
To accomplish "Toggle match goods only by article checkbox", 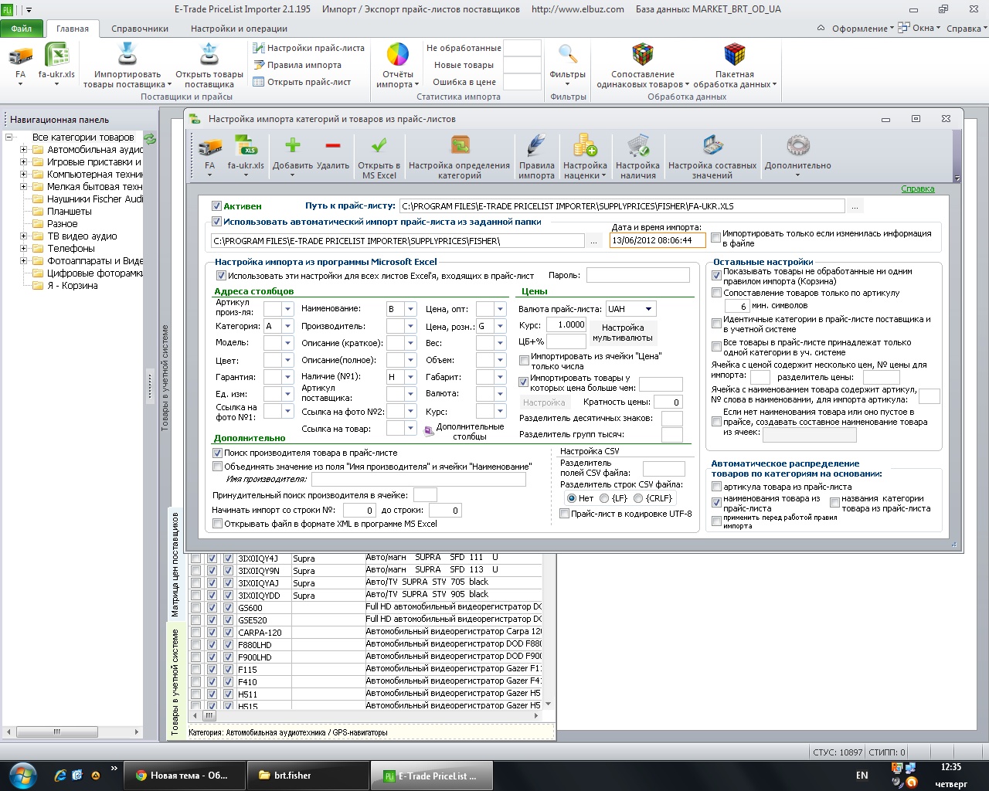I will 716,294.
